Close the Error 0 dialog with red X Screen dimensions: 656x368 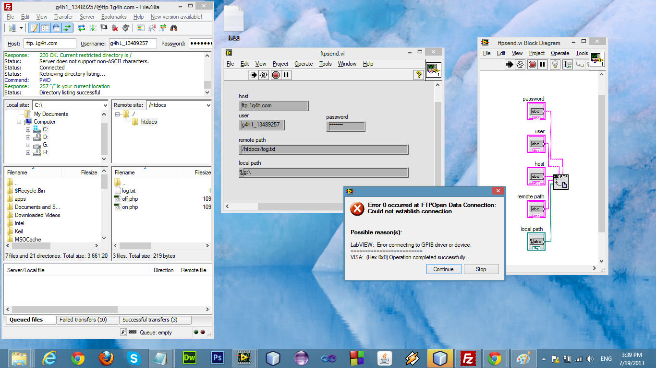498,191
